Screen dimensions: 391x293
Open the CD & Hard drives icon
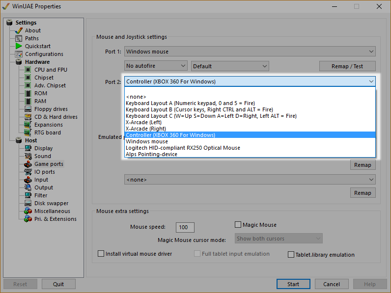coord(28,117)
